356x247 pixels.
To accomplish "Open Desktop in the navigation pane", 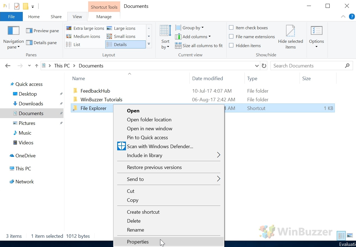I will pyautogui.click(x=28, y=94).
